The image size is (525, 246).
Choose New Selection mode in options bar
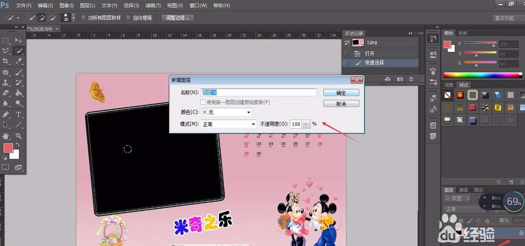(31, 18)
